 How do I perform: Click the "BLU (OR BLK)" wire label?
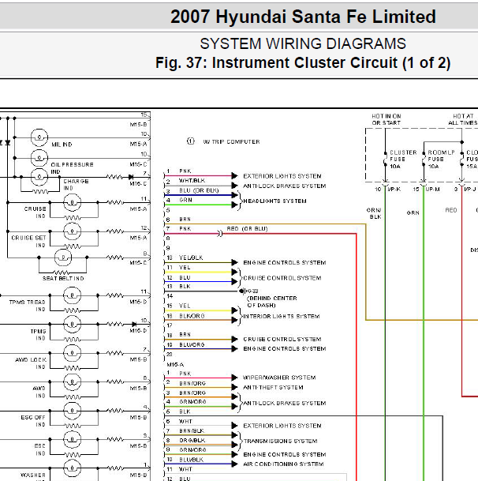tap(199, 190)
